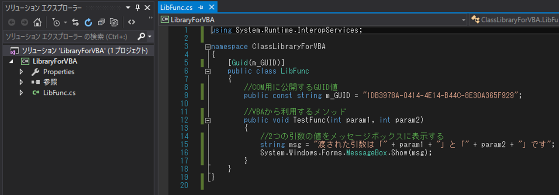Expand the LibFunc.cs file node
This screenshot has height=195, width=559.
(x=21, y=93)
